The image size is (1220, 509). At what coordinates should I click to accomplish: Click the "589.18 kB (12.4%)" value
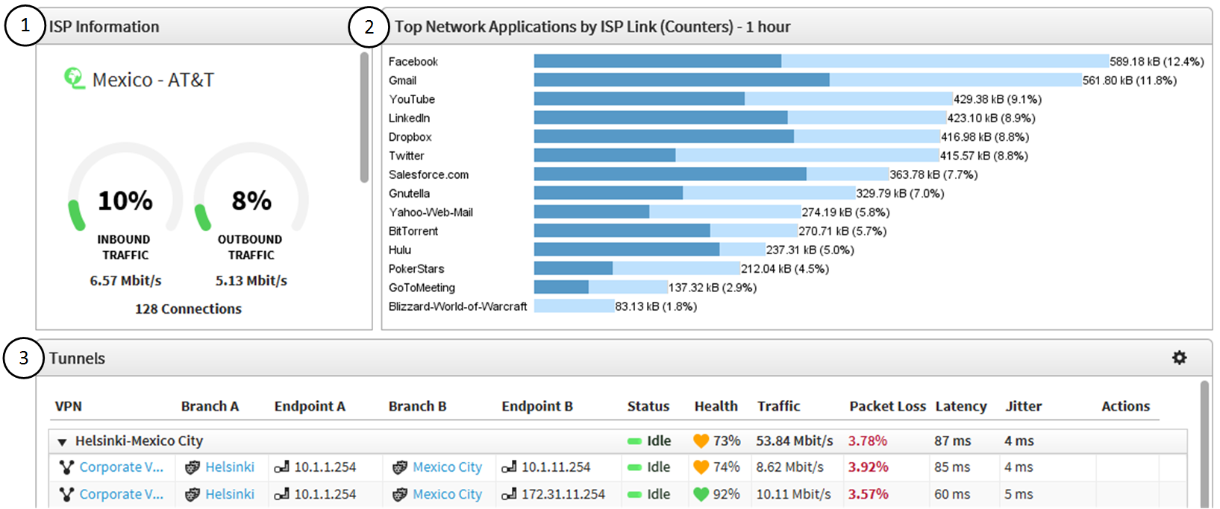(x=1157, y=61)
